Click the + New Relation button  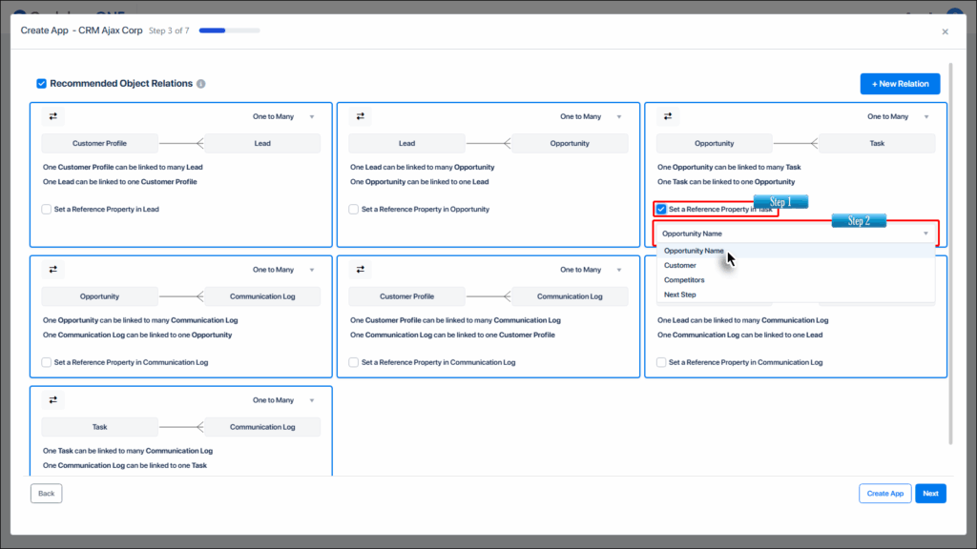(x=900, y=84)
